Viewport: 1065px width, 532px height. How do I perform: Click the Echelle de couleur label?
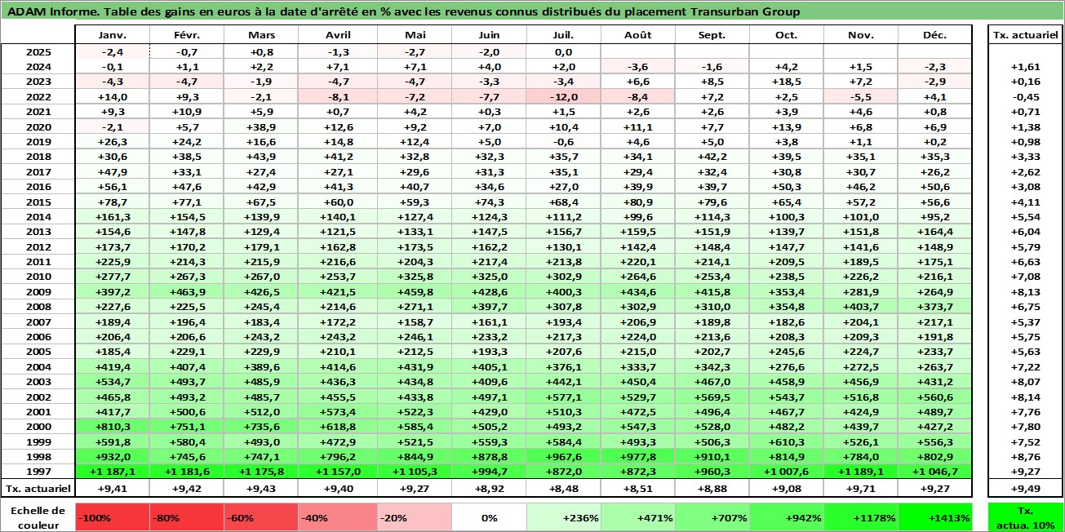(x=38, y=516)
